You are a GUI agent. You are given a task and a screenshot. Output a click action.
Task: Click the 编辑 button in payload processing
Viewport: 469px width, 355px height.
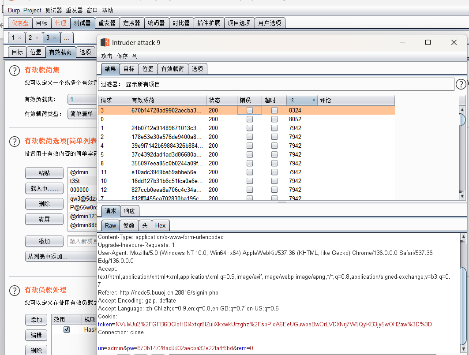pos(36,335)
